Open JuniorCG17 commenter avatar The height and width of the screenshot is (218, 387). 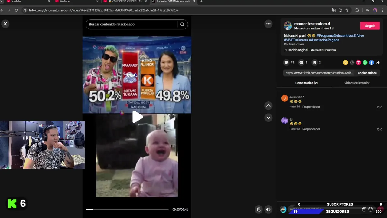pyautogui.click(x=285, y=98)
